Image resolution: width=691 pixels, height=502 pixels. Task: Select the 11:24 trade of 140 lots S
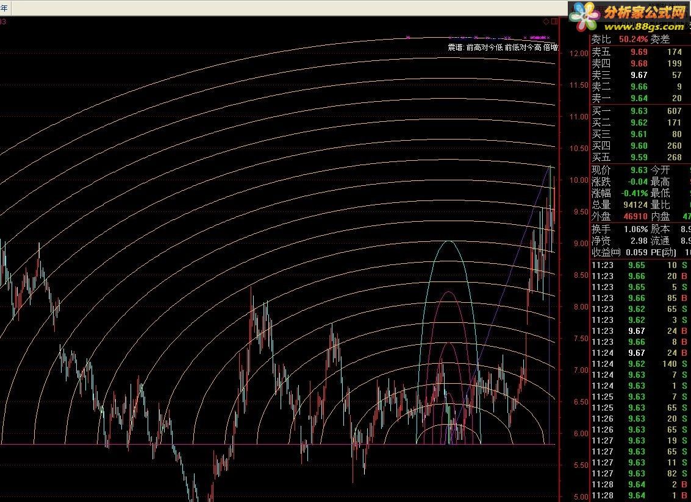[x=640, y=364]
